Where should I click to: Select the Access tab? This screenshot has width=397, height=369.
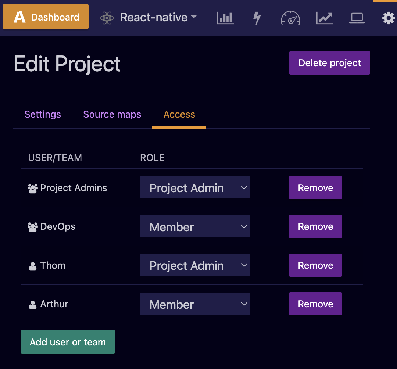179,114
